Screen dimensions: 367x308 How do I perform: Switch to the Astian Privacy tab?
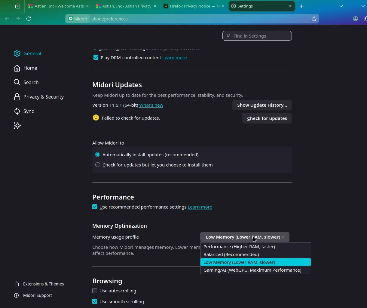127,6
